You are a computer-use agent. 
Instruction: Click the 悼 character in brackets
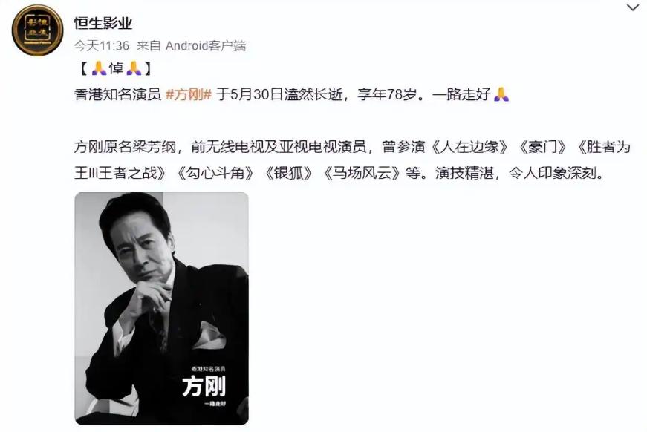tap(117, 68)
